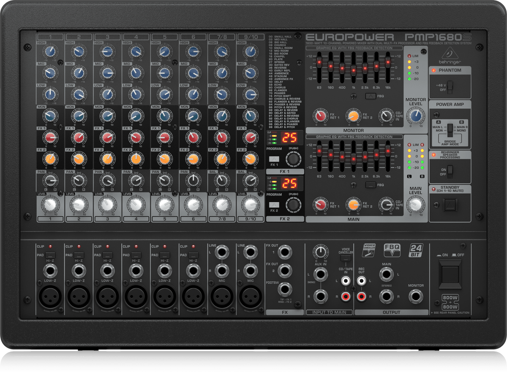Click the channel 7/8 BAL knob
Viewport: 507px width, 373px height.
click(x=222, y=180)
